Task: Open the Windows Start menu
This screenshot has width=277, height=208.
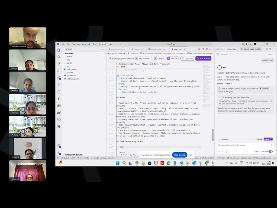Action: tap(118, 163)
